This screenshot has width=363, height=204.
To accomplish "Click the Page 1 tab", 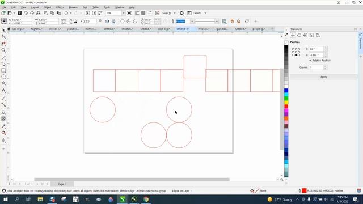I will pos(62,184).
